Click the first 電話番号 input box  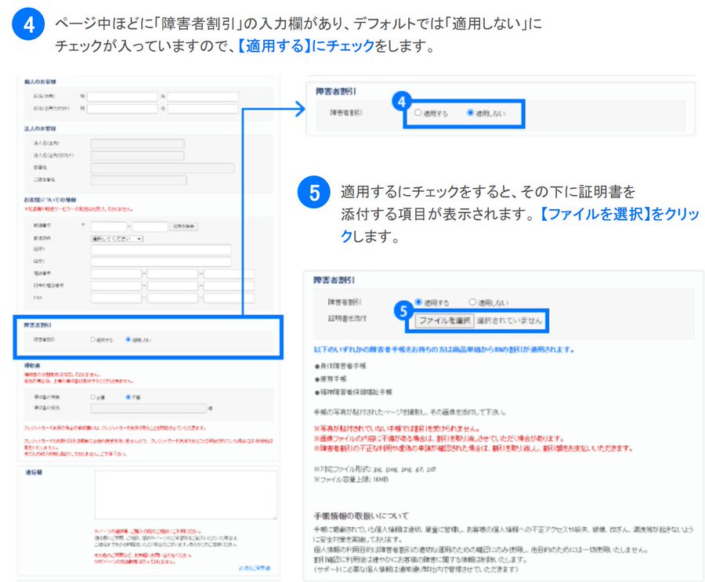[115, 274]
